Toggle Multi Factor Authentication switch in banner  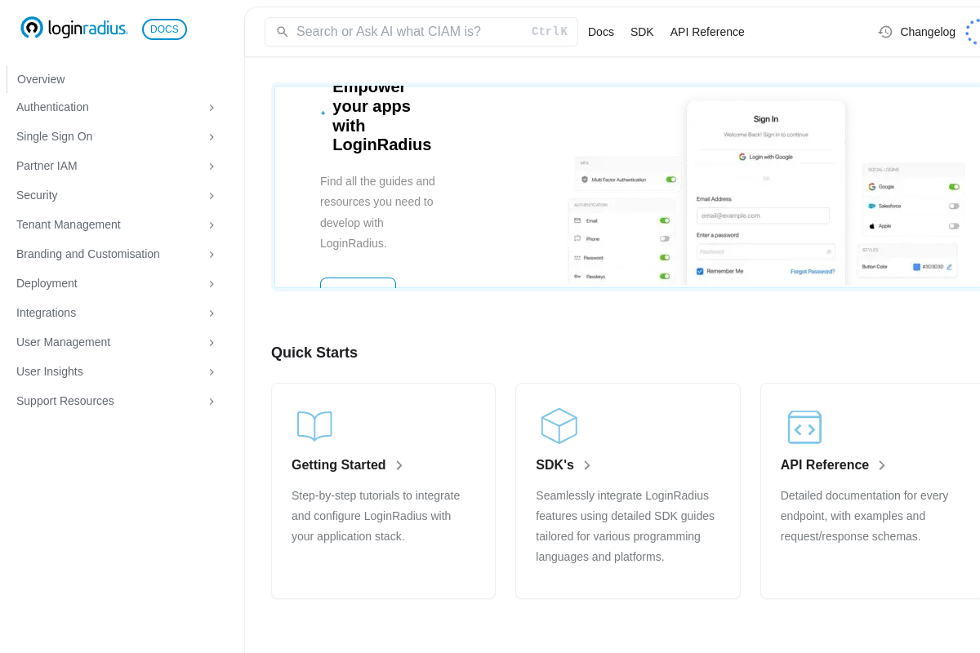pos(671,180)
